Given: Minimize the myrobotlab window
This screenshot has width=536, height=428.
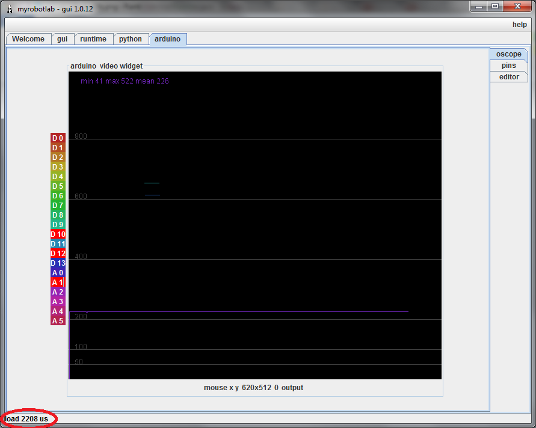Looking at the screenshot, I should [479, 6].
